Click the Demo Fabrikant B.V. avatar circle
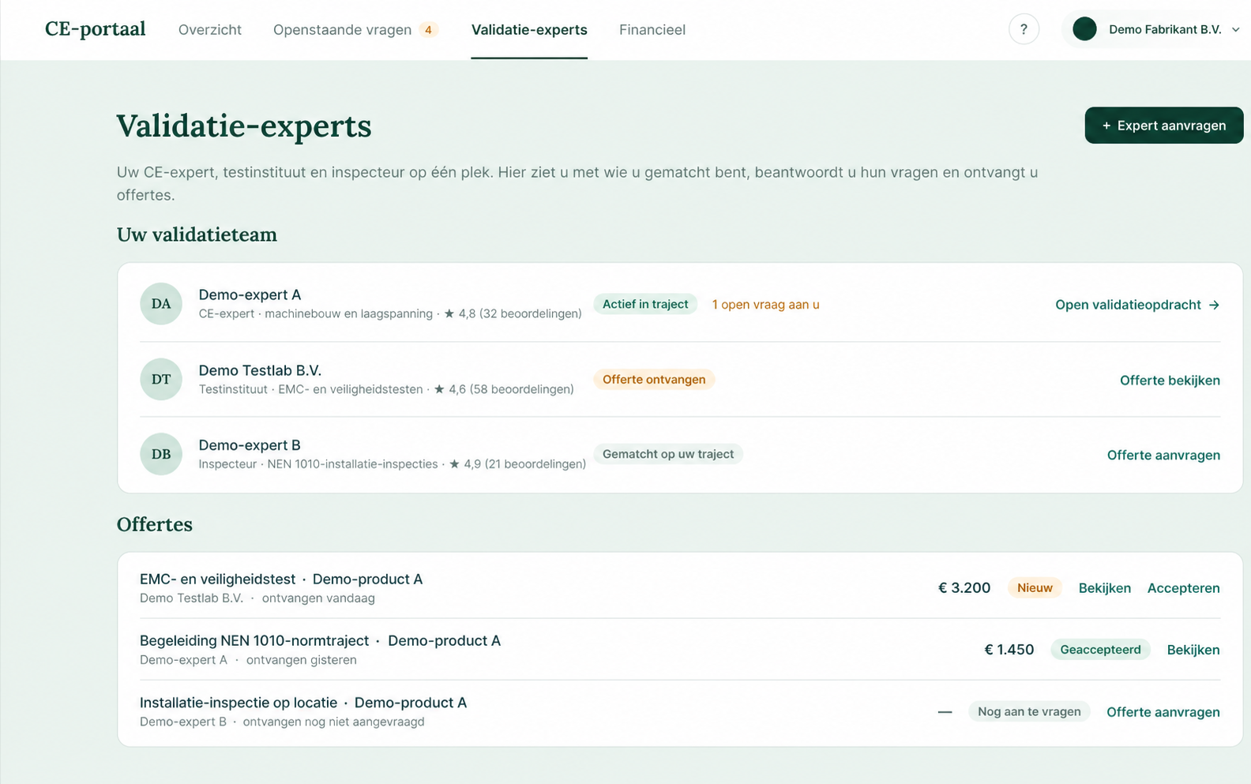Viewport: 1251px width, 784px height. click(1084, 29)
